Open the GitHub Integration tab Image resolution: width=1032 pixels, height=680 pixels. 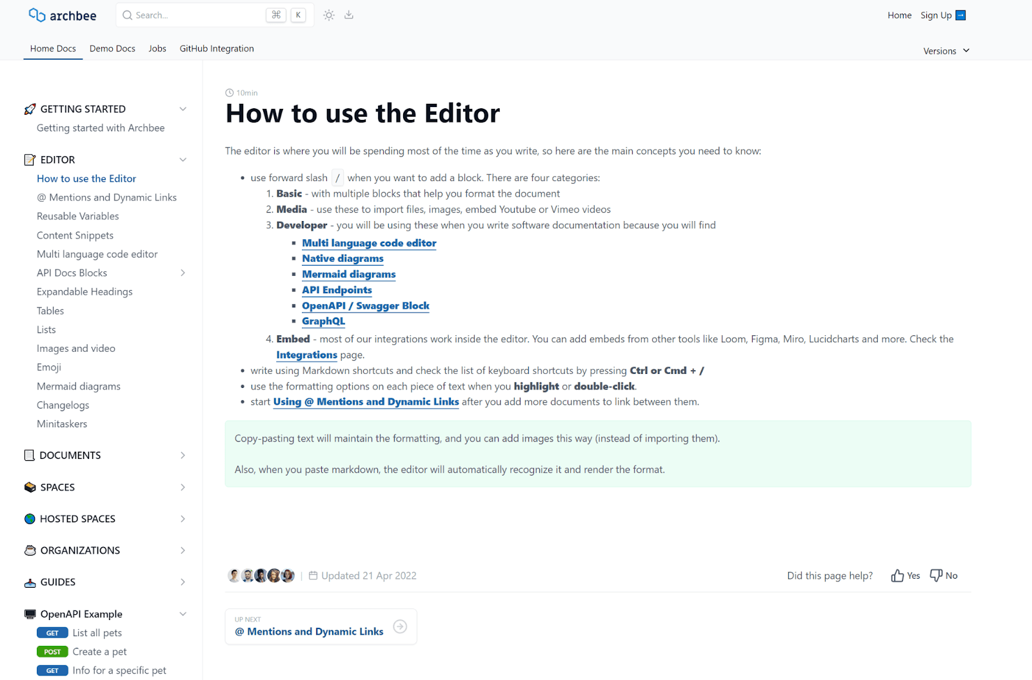click(217, 48)
